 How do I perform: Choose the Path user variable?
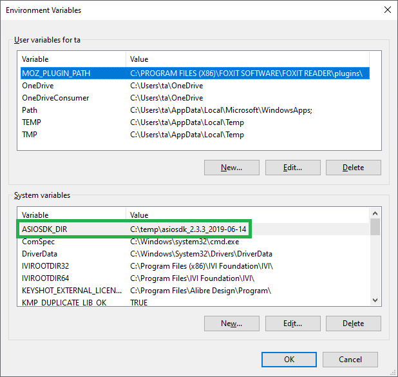[x=30, y=110]
